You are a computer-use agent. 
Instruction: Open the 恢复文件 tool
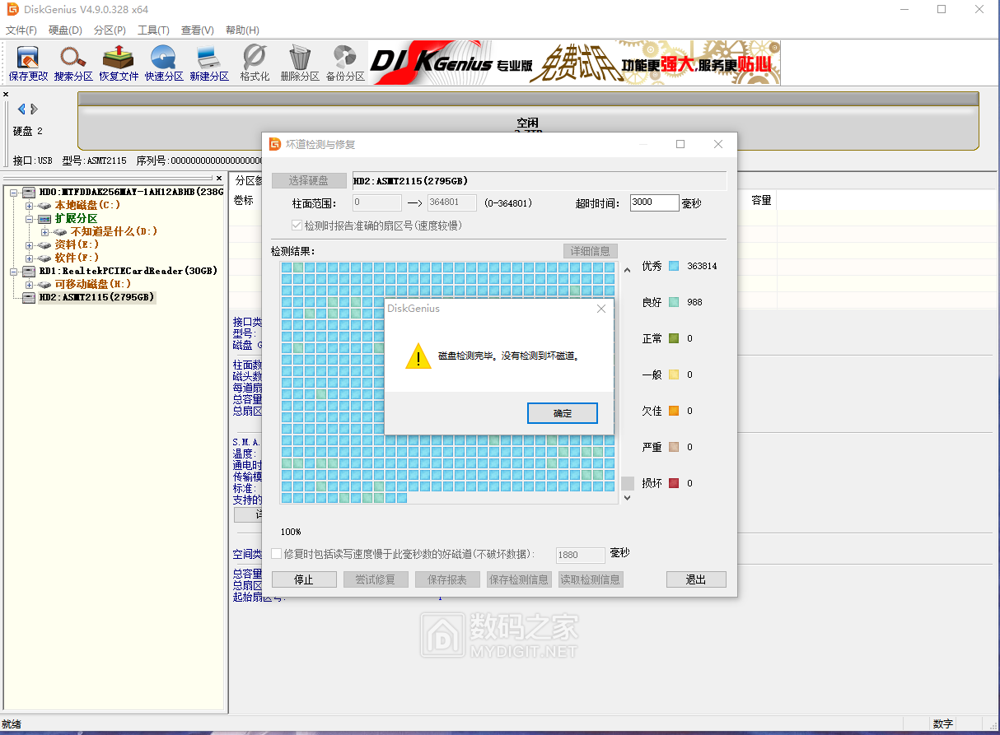119,63
